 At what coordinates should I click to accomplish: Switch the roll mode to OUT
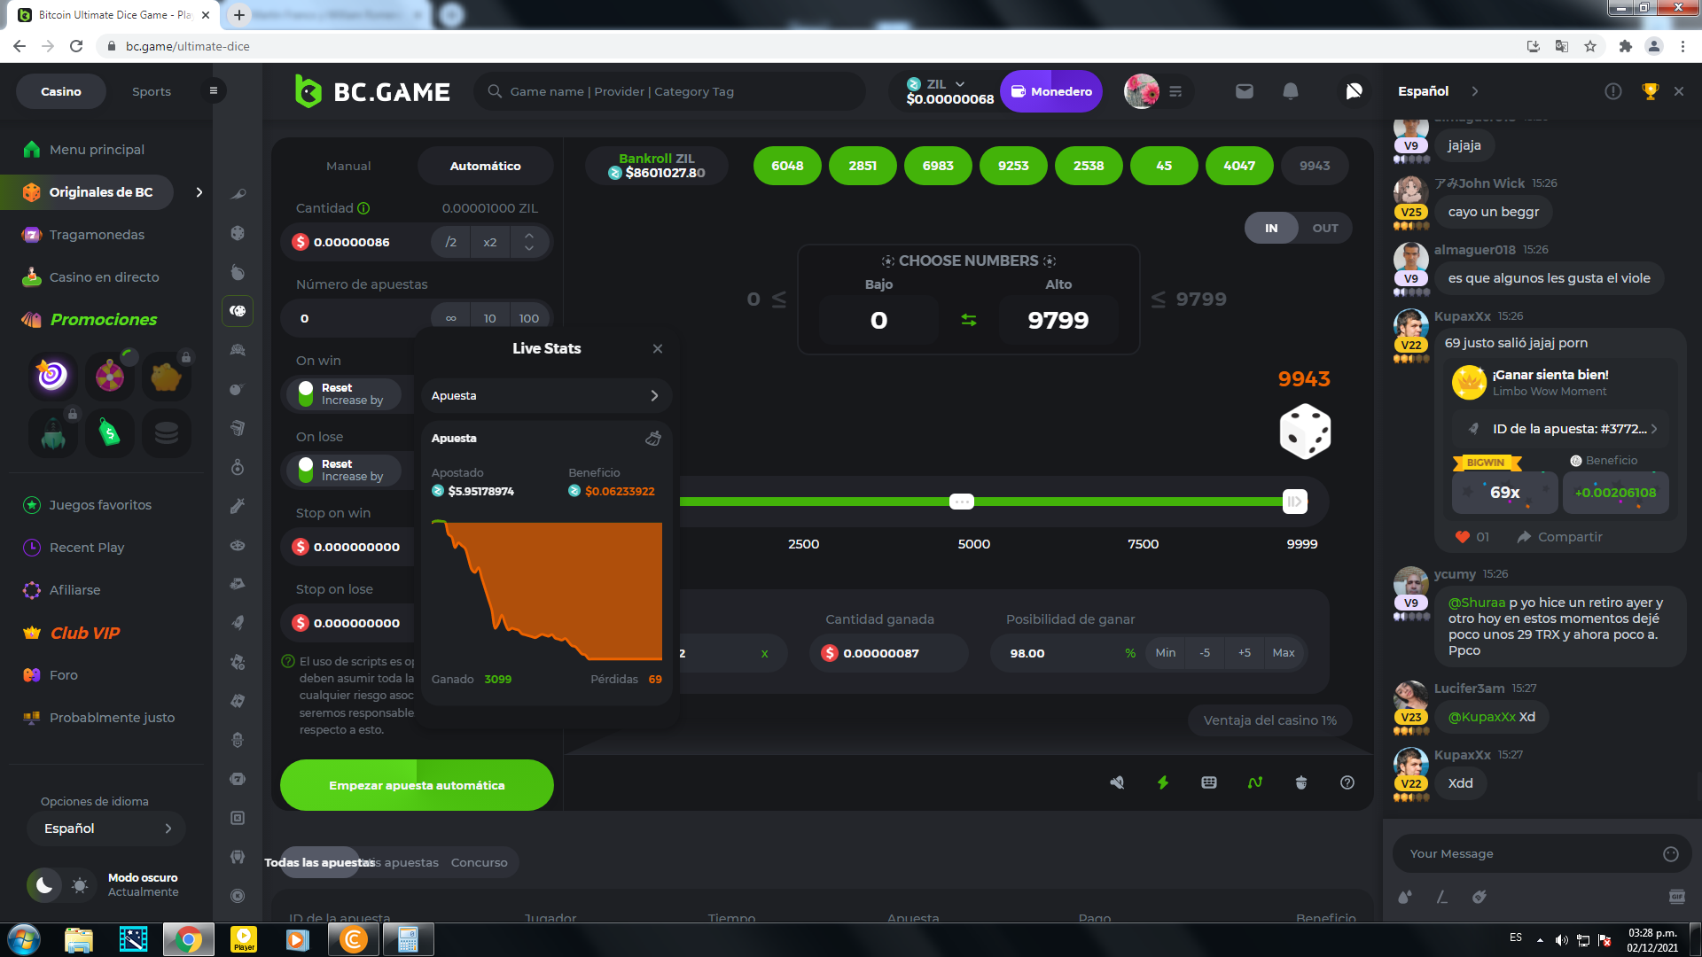(x=1324, y=229)
